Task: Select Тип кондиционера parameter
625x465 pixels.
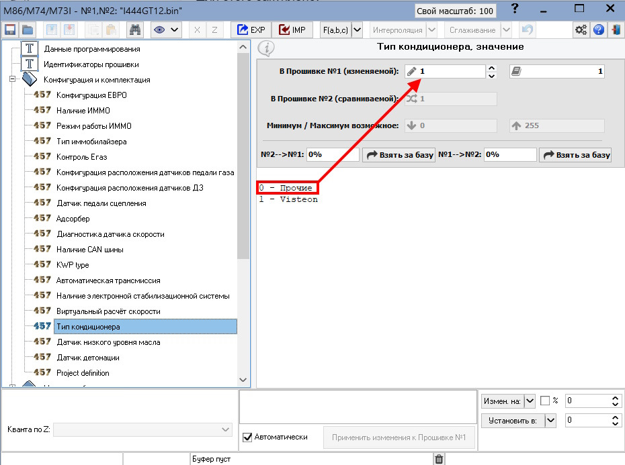Action: [x=145, y=327]
